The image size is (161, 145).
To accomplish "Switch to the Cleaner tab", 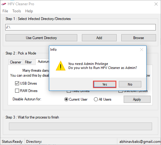I will [15, 62].
